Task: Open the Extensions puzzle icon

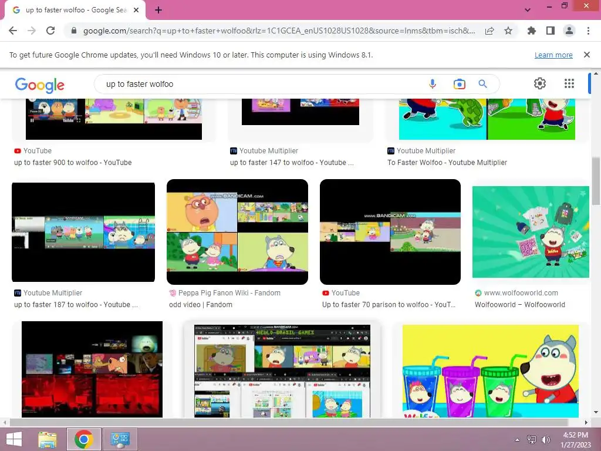Action: click(x=531, y=31)
